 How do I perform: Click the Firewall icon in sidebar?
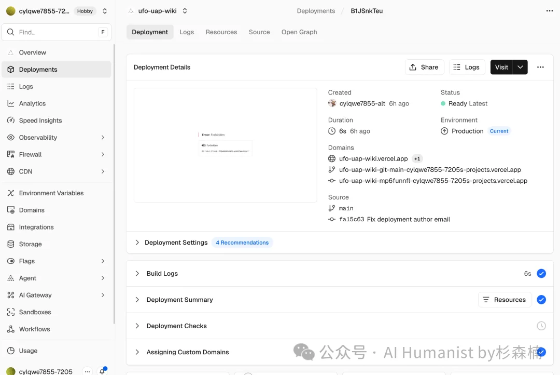(11, 154)
